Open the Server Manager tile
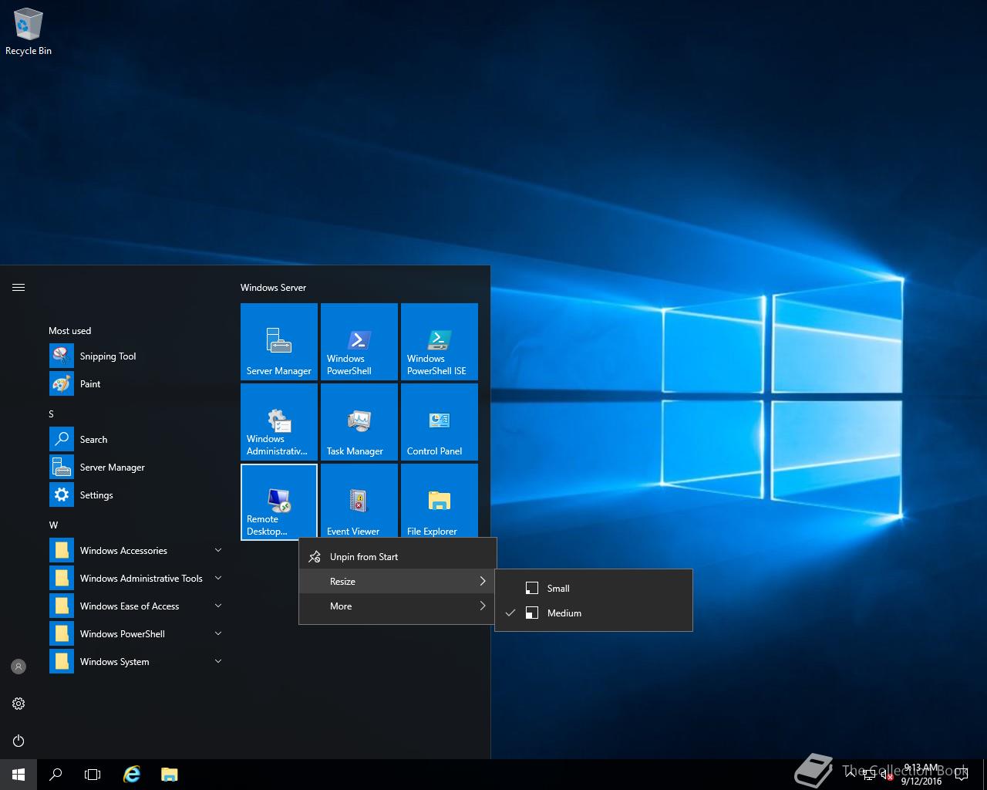The height and width of the screenshot is (790, 987). click(279, 342)
